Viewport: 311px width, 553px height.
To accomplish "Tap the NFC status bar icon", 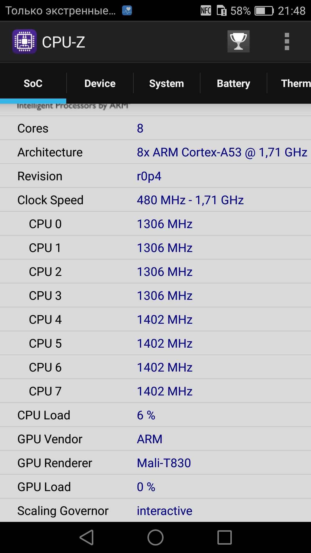I will point(206,11).
